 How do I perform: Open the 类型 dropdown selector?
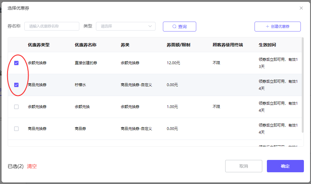(x=125, y=26)
